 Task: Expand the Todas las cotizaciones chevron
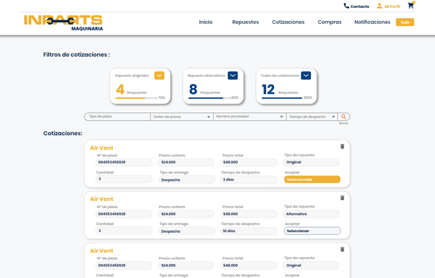pos(306,76)
